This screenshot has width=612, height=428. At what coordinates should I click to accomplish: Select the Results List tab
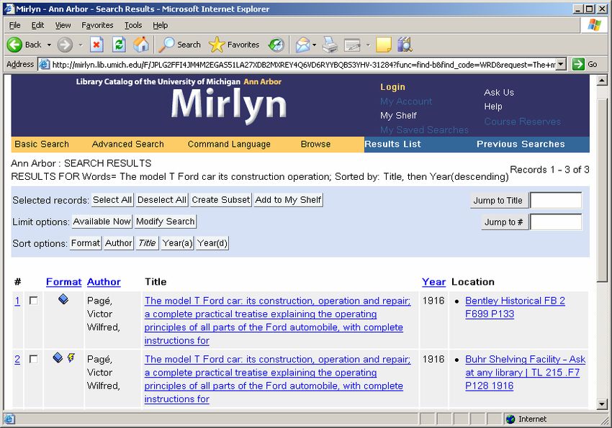(392, 145)
